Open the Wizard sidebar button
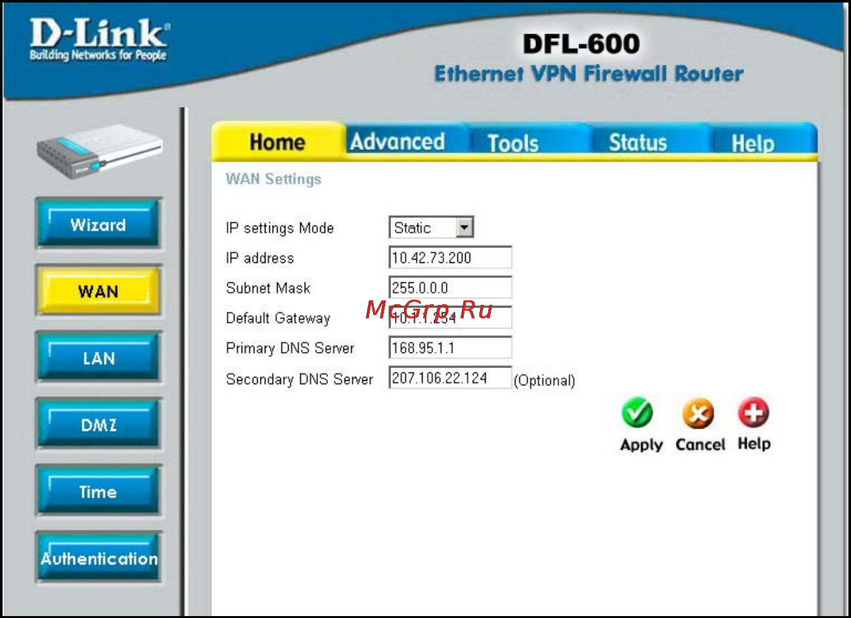 tap(99, 224)
